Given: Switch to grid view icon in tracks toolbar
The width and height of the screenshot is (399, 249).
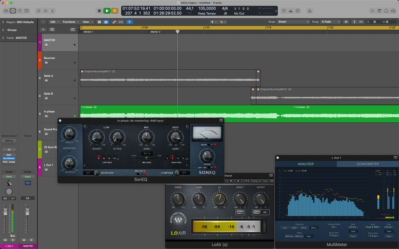Looking at the screenshot, I should pos(99,22).
